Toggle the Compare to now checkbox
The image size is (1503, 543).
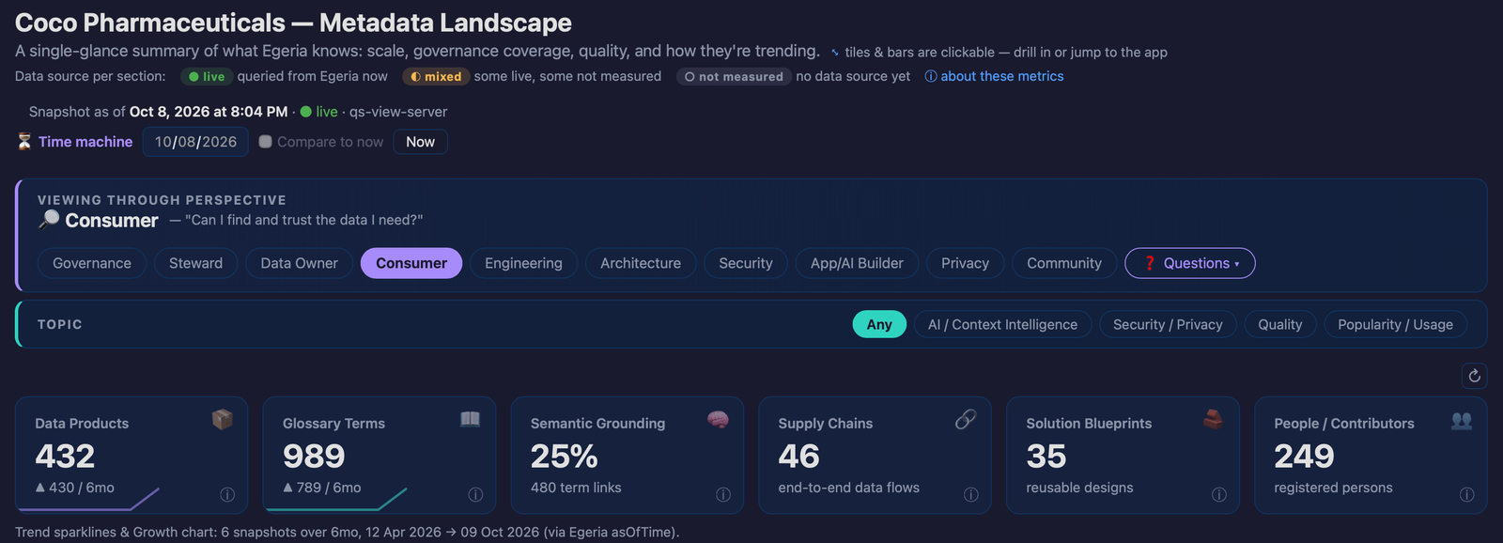click(x=266, y=142)
